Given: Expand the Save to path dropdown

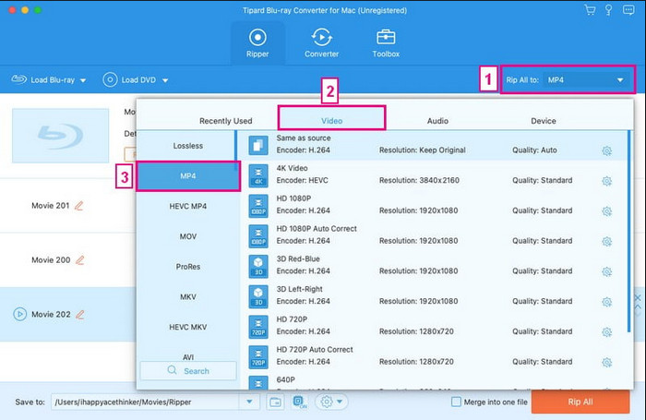Looking at the screenshot, I should (249, 402).
